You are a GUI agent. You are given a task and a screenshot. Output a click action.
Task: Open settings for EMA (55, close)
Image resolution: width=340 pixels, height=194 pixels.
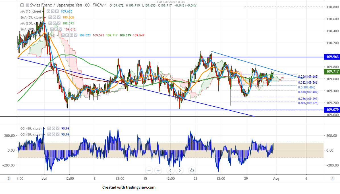(54, 17)
